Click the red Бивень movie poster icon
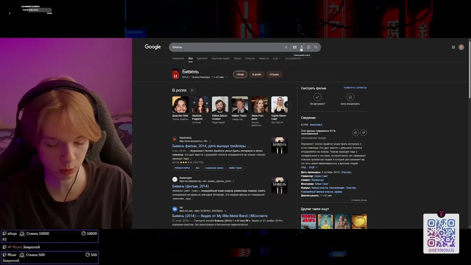 tap(176, 74)
